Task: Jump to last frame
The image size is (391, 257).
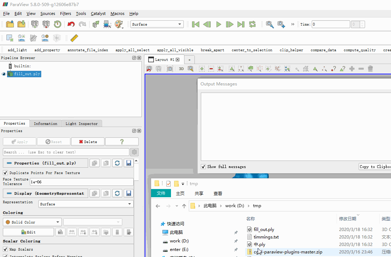Action: pyautogui.click(x=241, y=24)
